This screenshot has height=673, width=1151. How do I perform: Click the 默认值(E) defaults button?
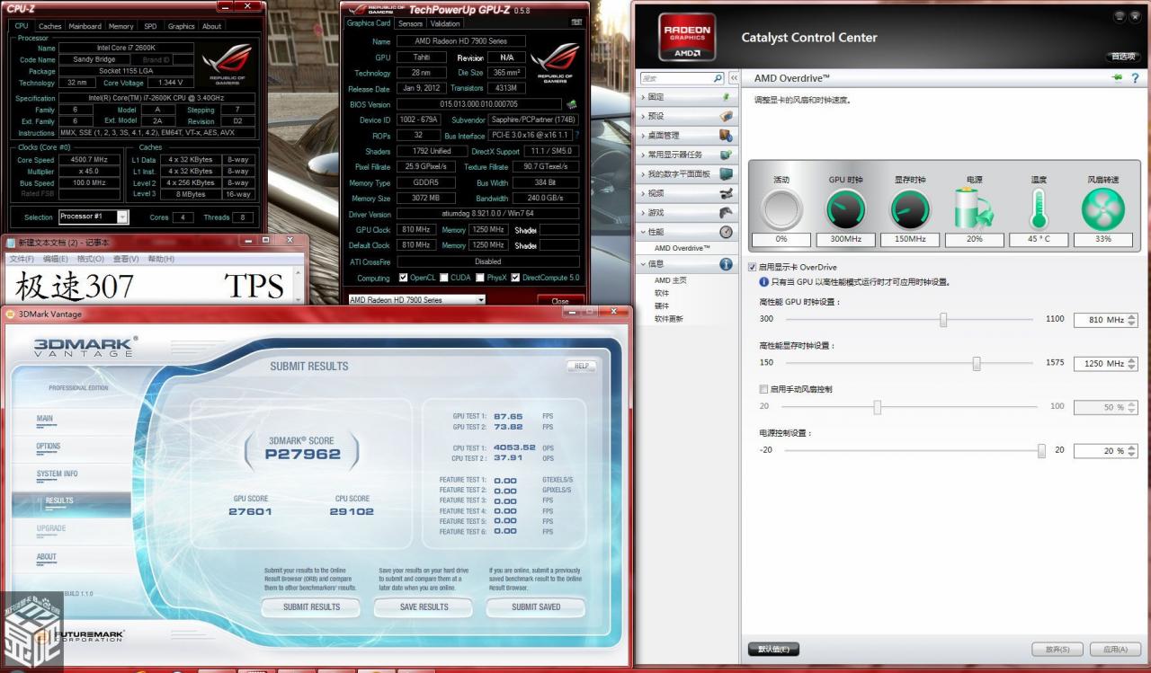coord(773,650)
